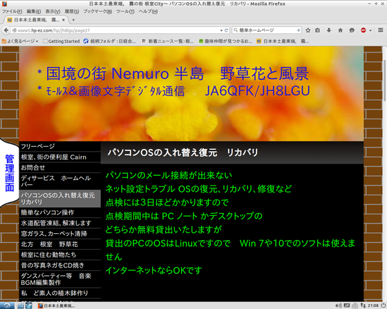
Task: Open ディサービス ホームヘルパー sidebar link
Action: coord(60,181)
